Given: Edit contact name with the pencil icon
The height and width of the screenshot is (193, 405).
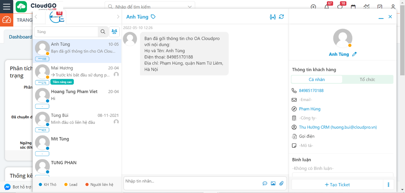Looking at the screenshot, I should [x=355, y=54].
